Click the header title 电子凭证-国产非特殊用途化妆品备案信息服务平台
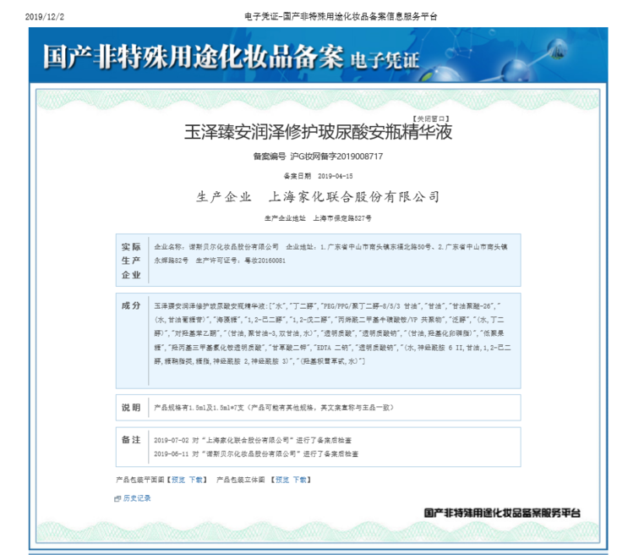The image size is (617, 555). click(341, 17)
